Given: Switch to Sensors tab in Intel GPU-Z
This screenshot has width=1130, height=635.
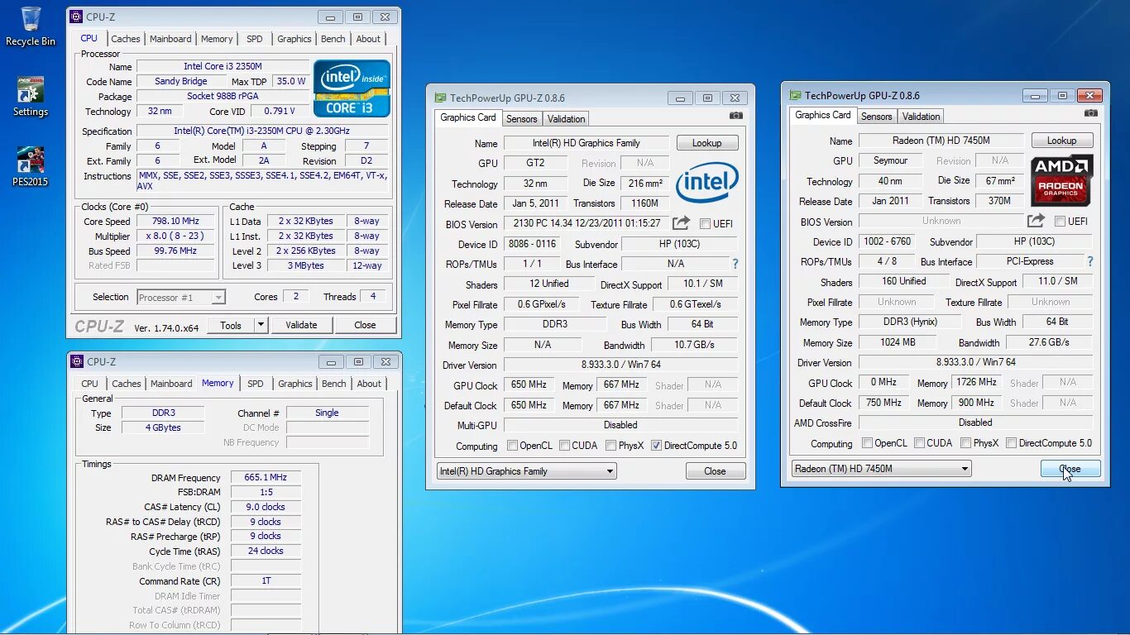Looking at the screenshot, I should (522, 119).
